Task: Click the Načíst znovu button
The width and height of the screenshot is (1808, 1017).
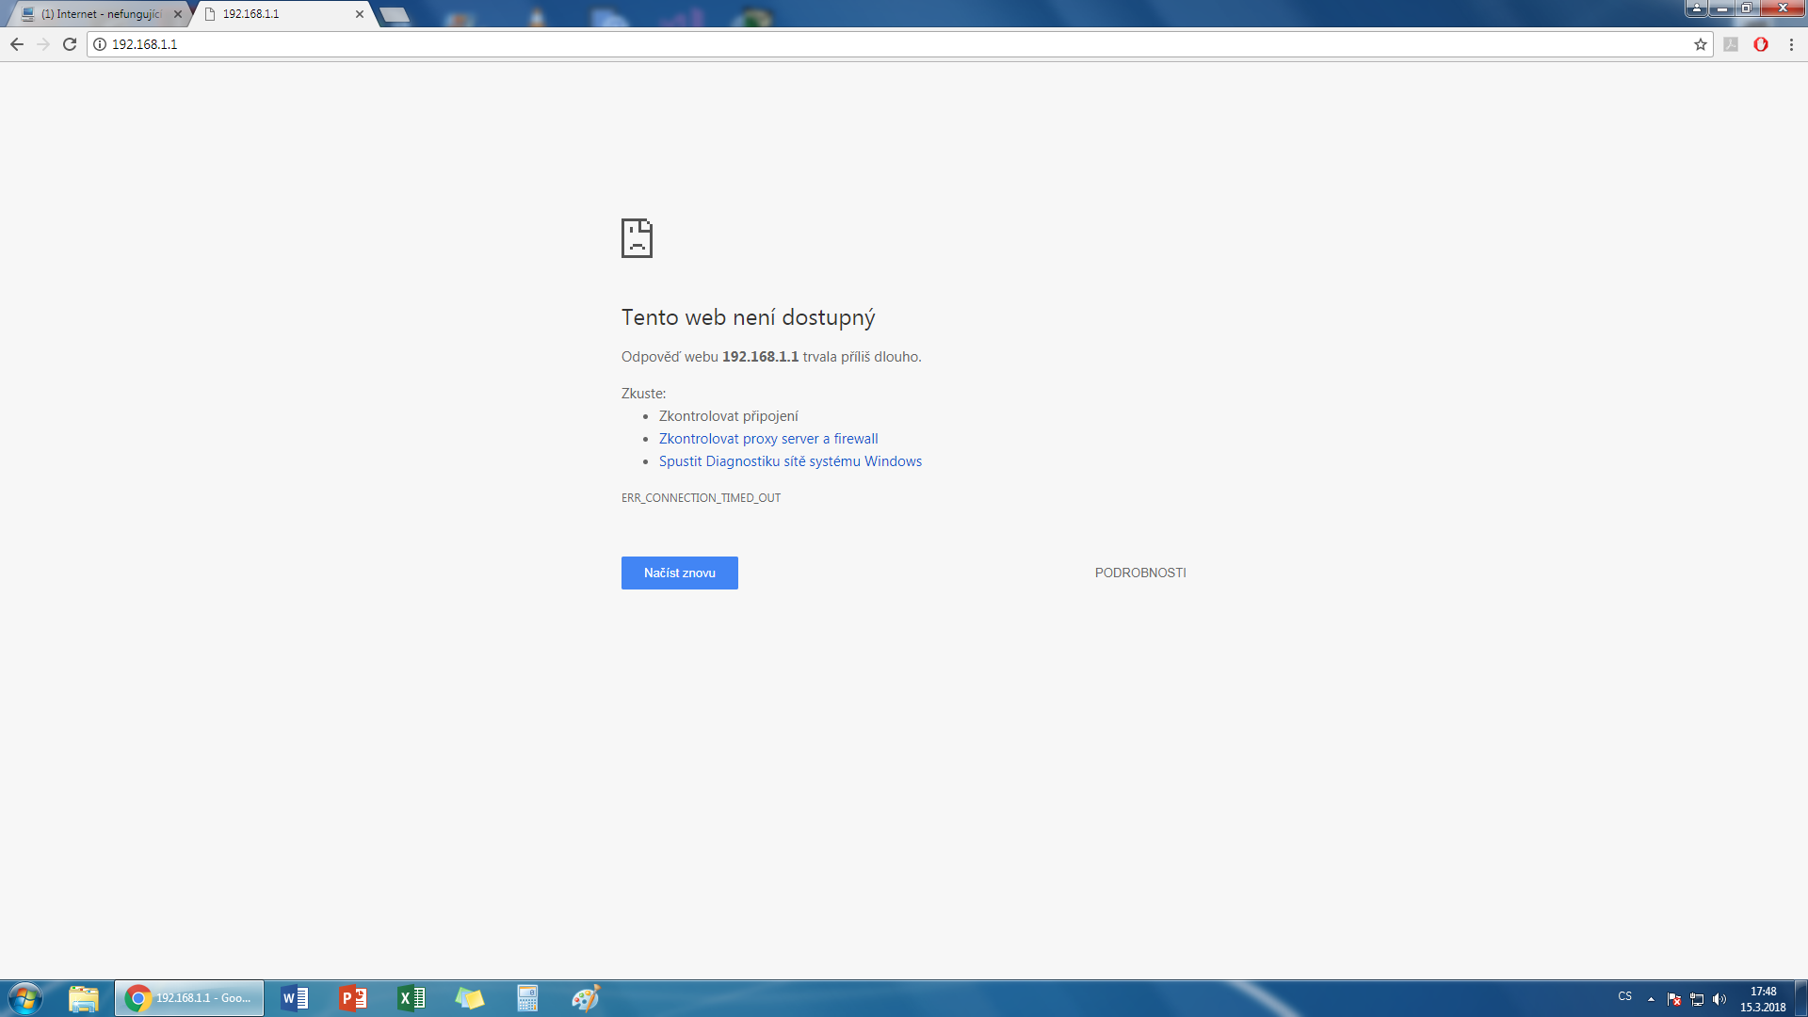Action: click(x=679, y=573)
